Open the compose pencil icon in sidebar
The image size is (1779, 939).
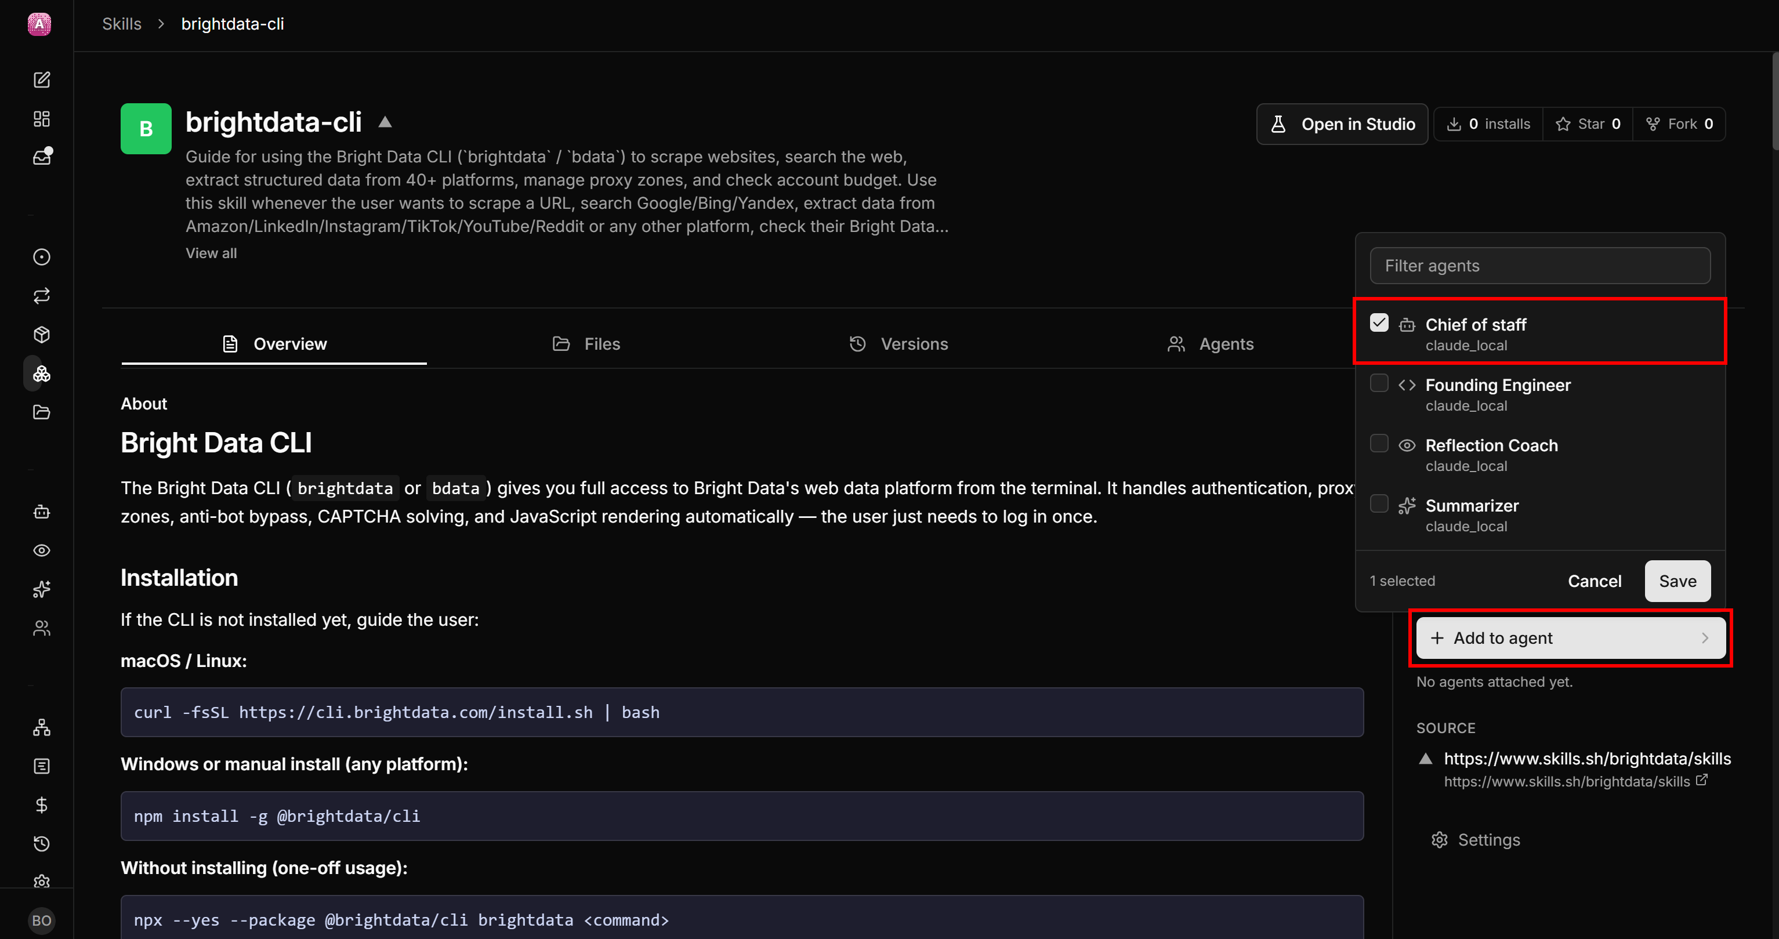(41, 79)
